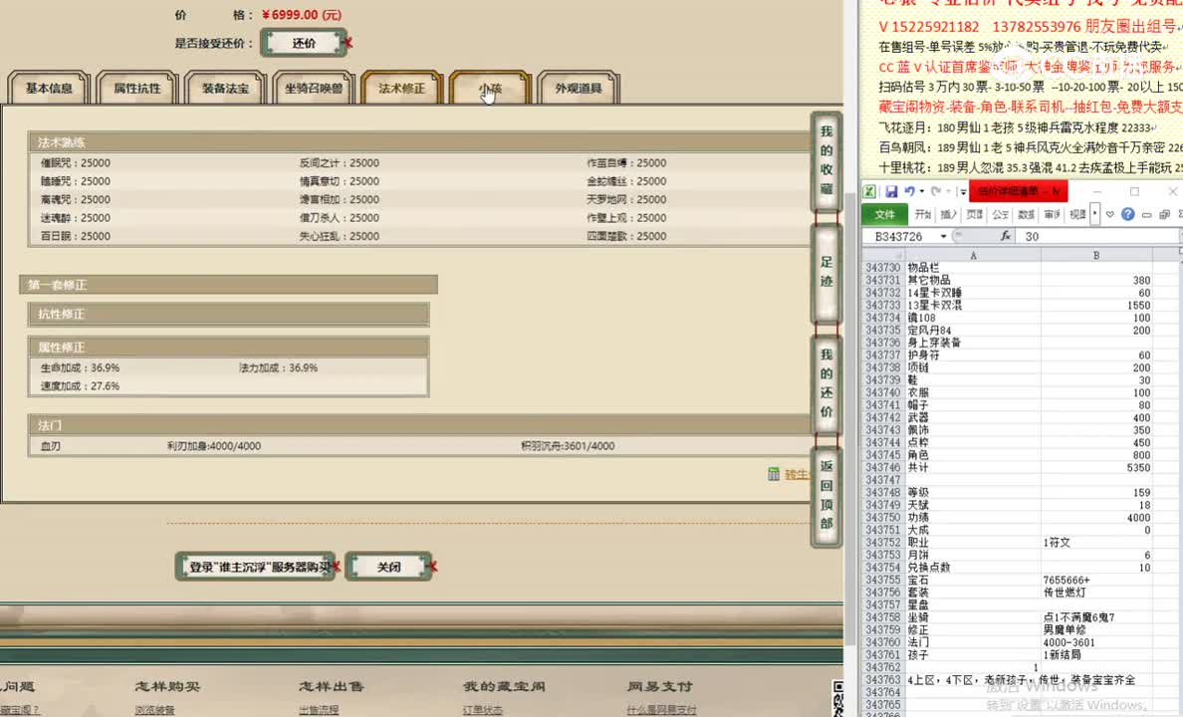Open the 数据 ribbon tab in Excel
The width and height of the screenshot is (1183, 717).
click(x=1026, y=214)
